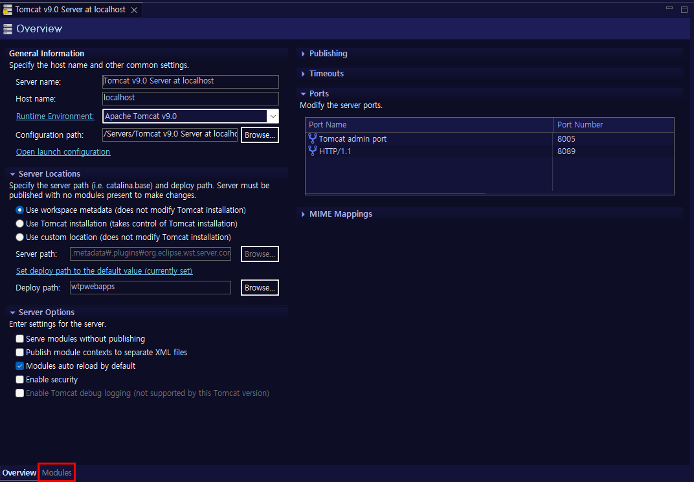
Task: Click Browse next to Server path
Action: pos(260,254)
